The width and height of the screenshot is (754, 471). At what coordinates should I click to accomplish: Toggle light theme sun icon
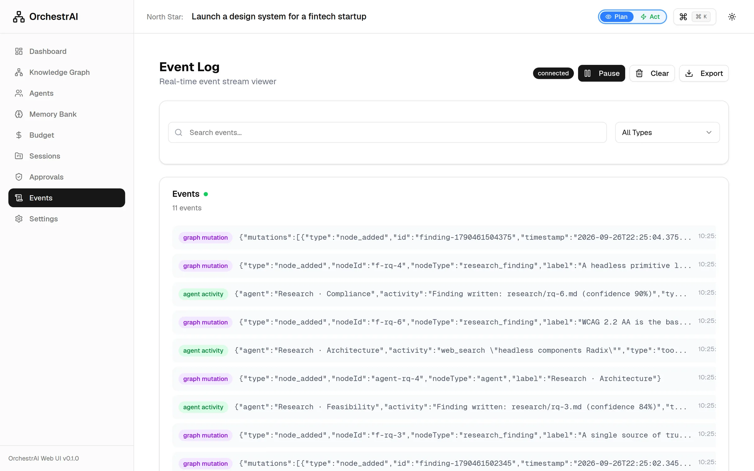[x=732, y=17]
